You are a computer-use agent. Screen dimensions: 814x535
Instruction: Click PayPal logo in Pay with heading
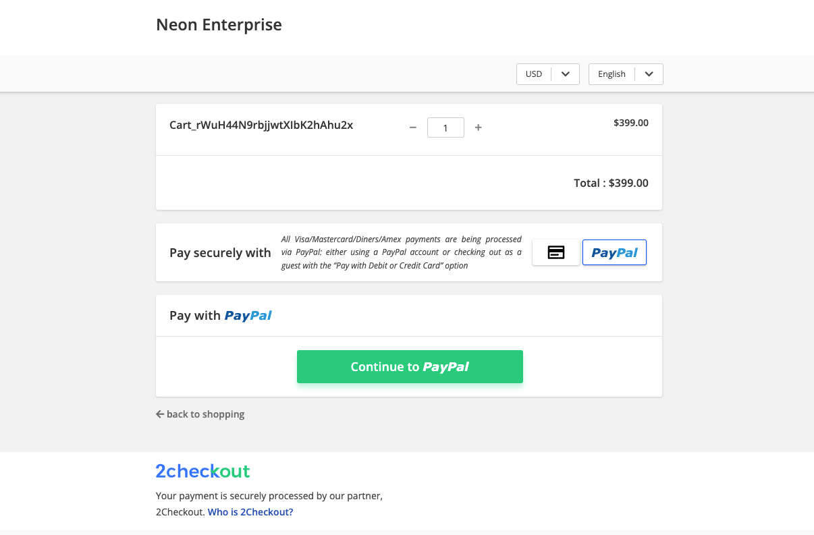click(248, 316)
